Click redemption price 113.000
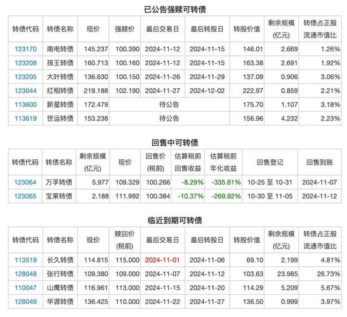 (x=128, y=288)
